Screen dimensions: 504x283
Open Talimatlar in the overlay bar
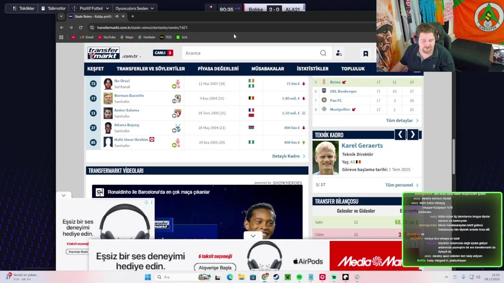(x=54, y=8)
